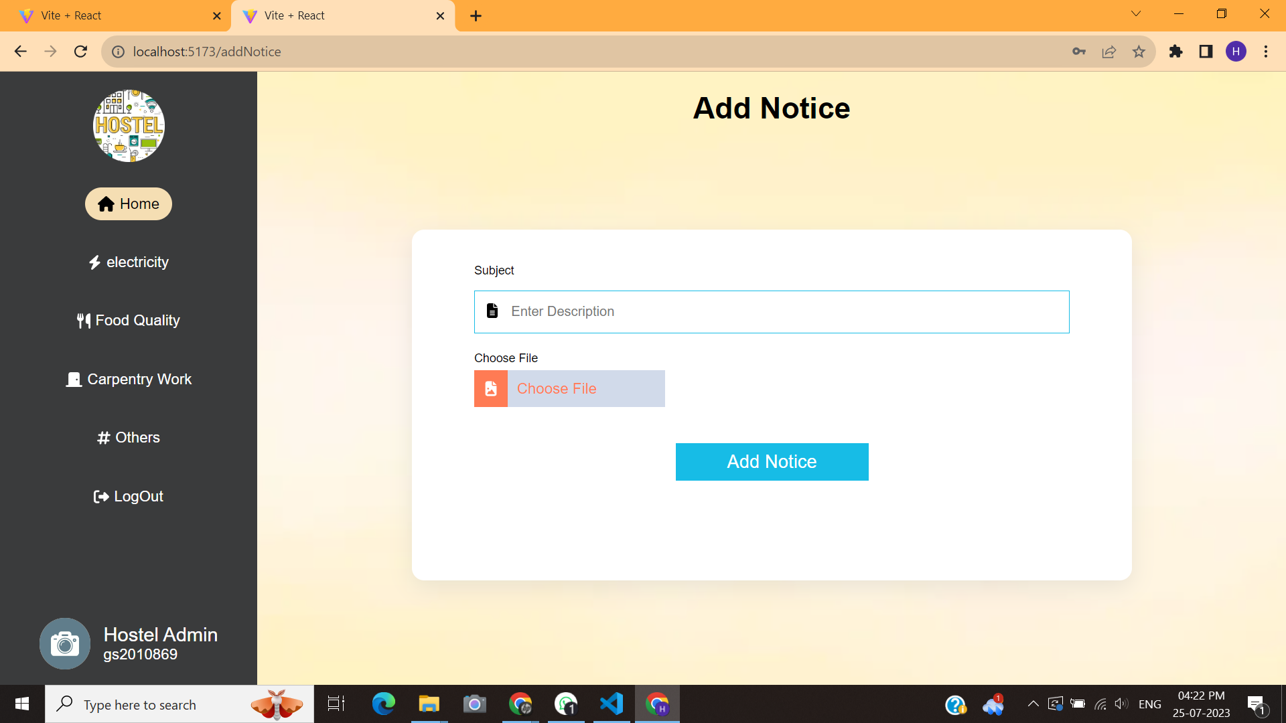The width and height of the screenshot is (1286, 723).
Task: Click the Enter Description subject field
Action: [x=770, y=311]
